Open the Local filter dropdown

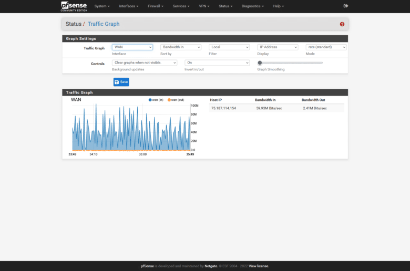pyautogui.click(x=229, y=47)
